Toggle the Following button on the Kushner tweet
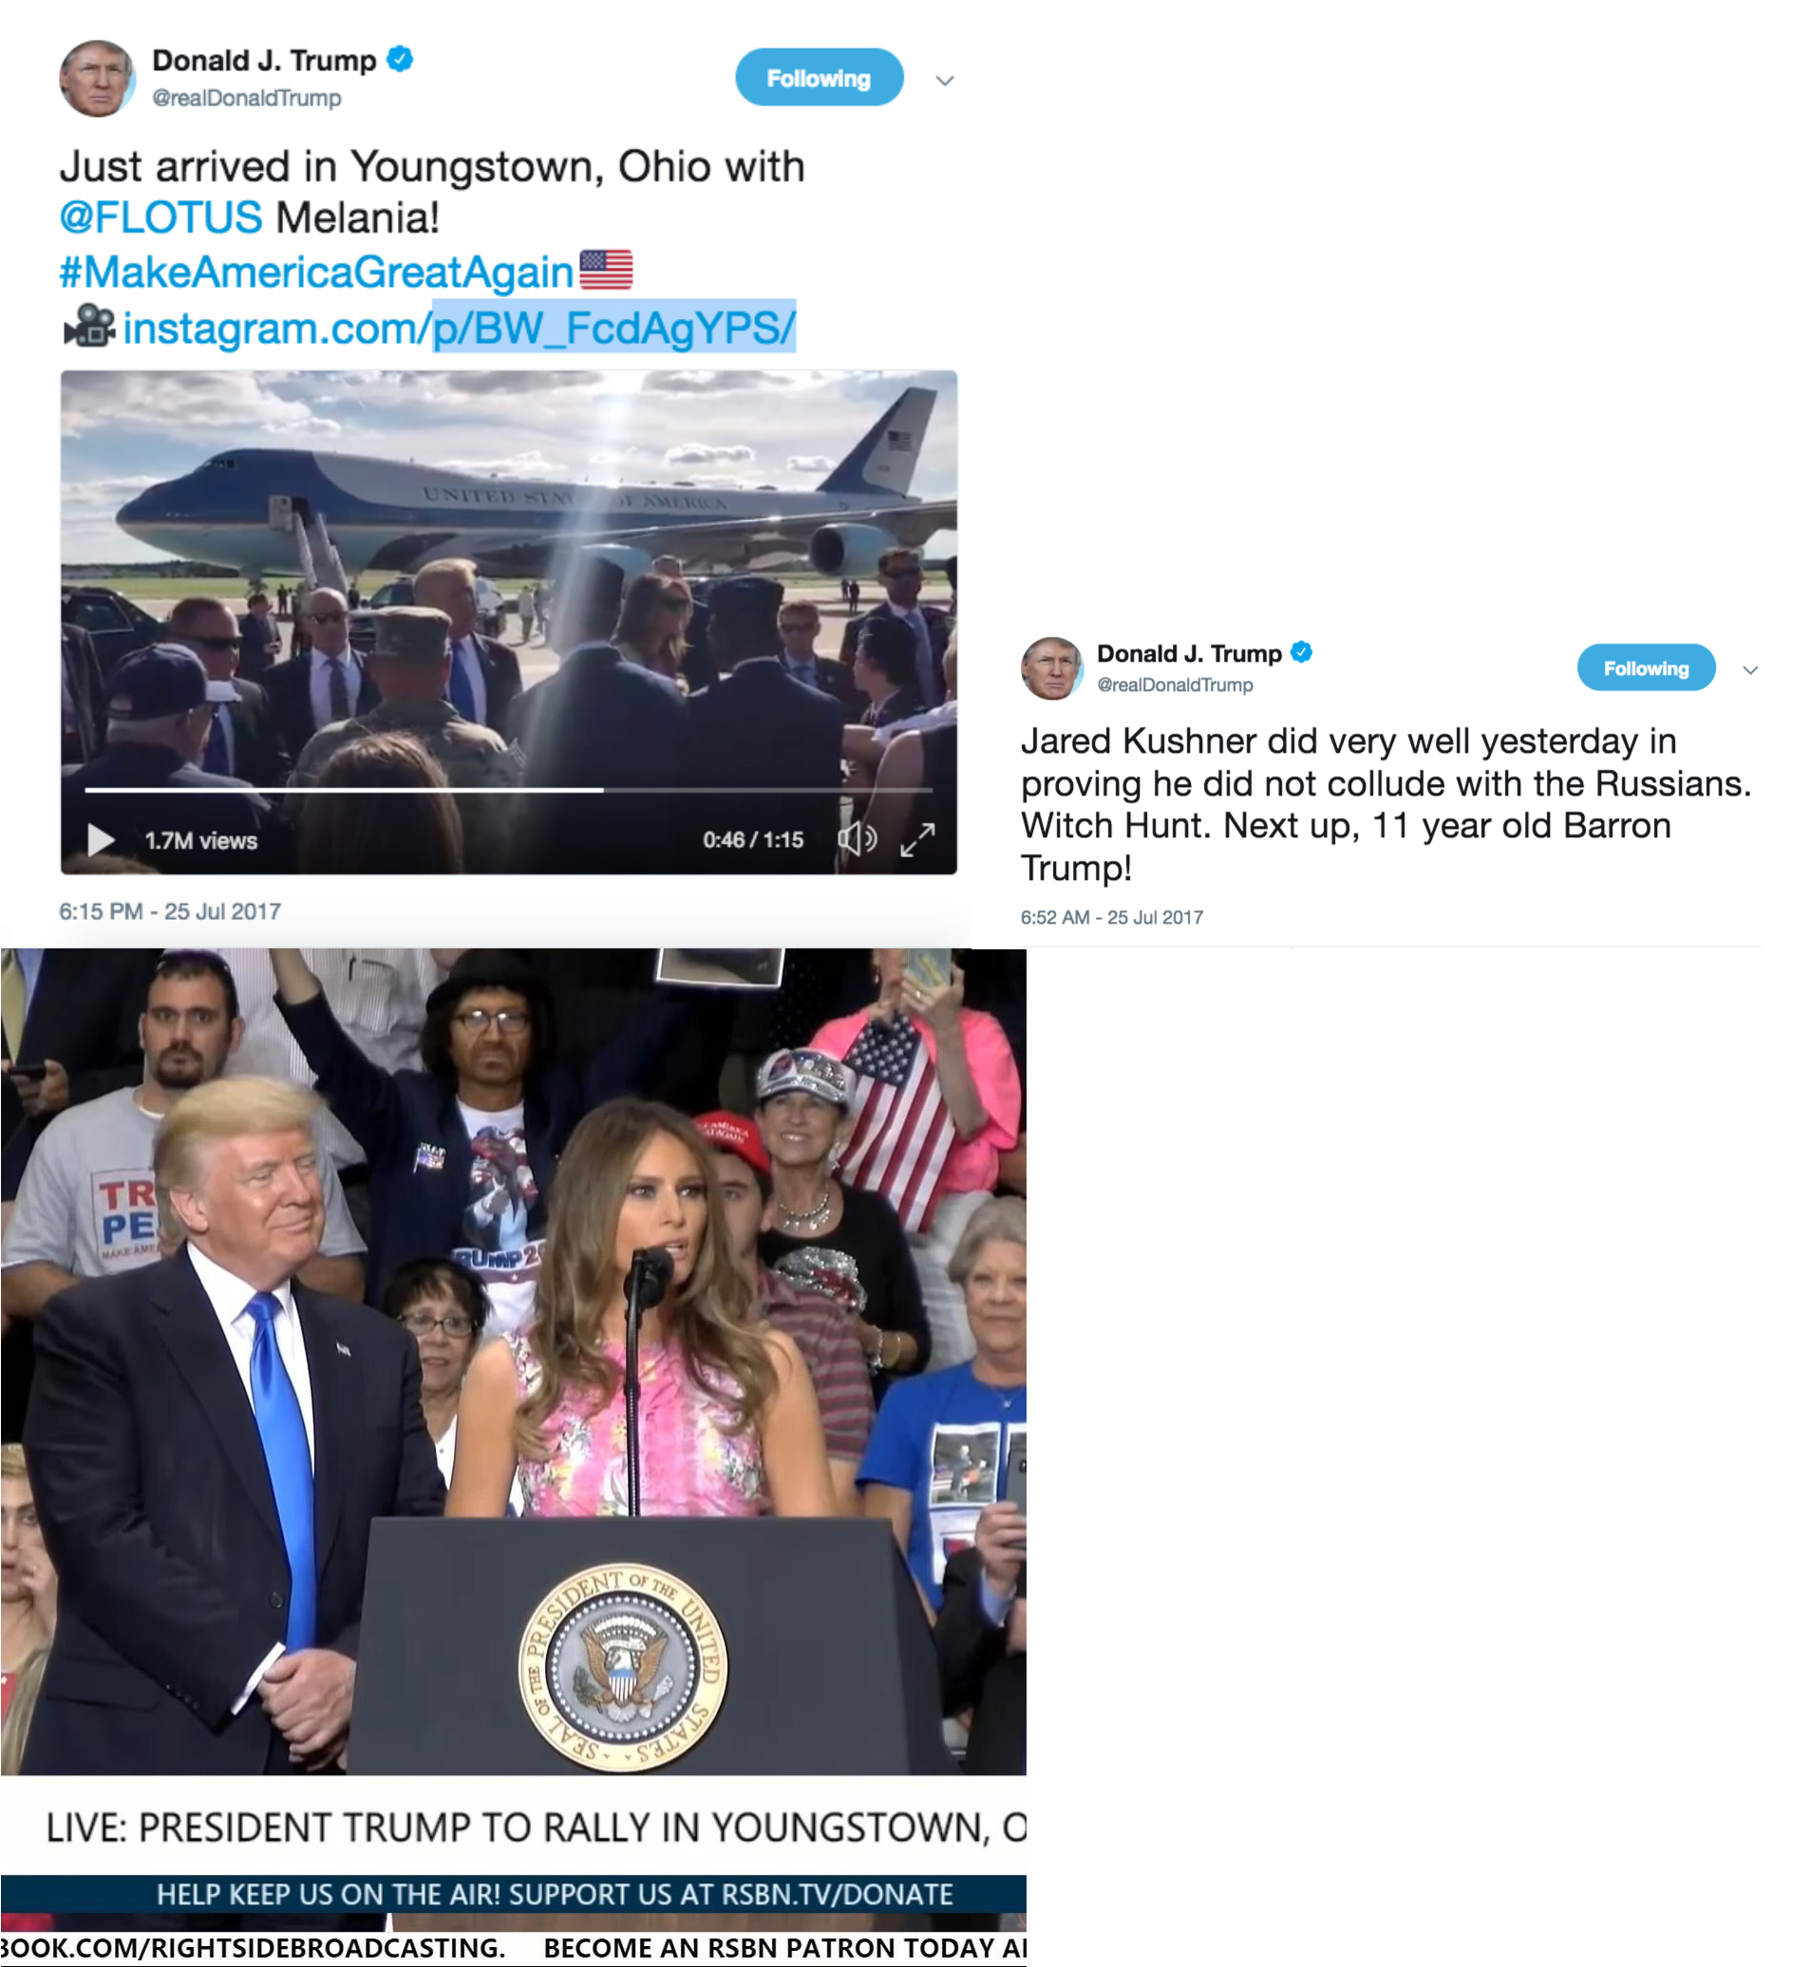The height and width of the screenshot is (1967, 1810). pos(1646,667)
